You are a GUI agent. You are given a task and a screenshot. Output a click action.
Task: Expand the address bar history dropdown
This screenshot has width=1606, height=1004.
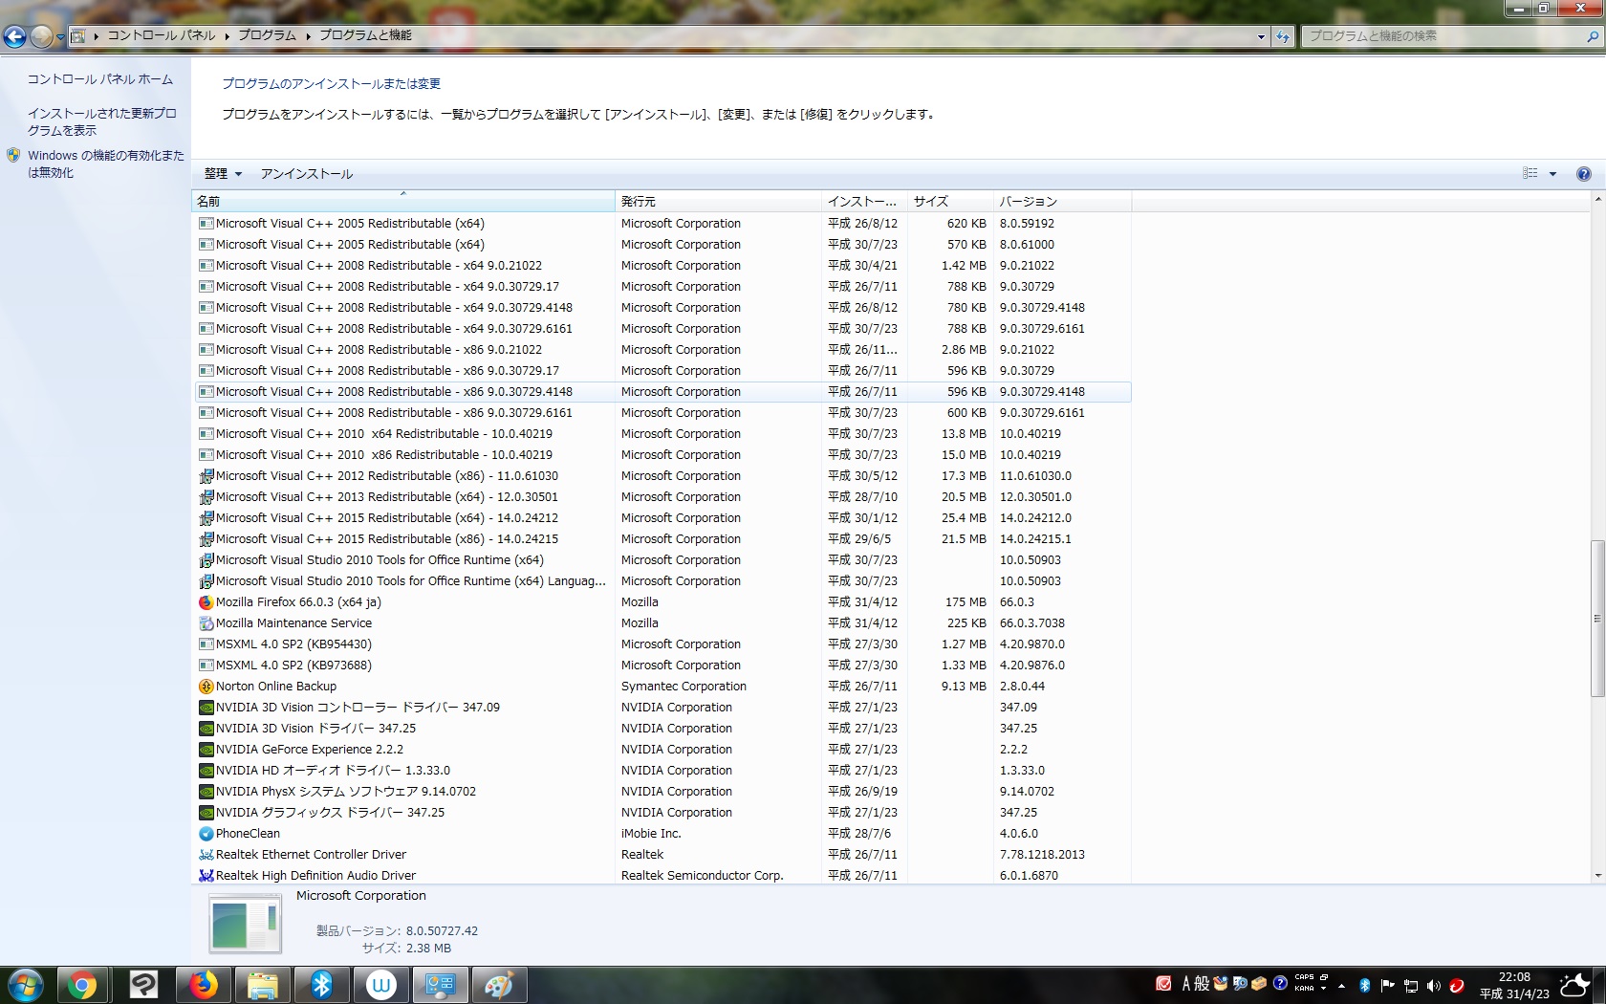point(1261,36)
